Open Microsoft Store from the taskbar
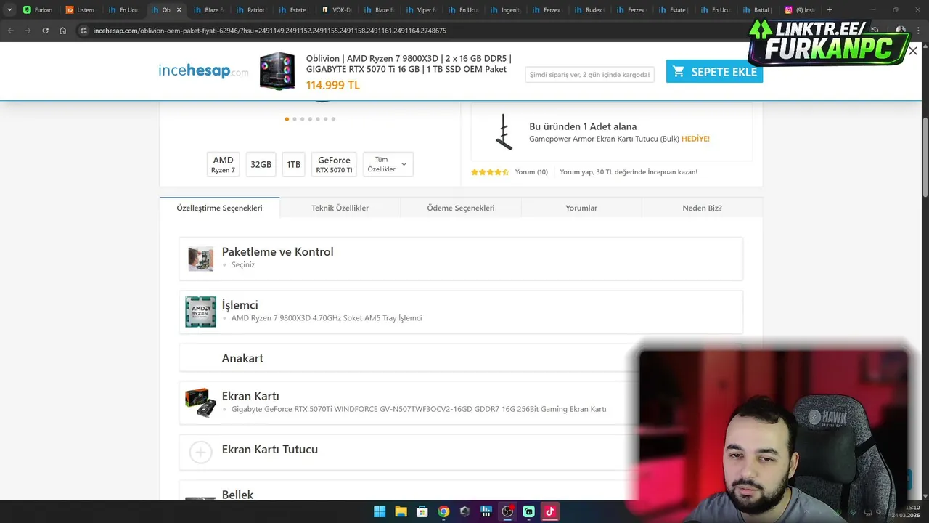Viewport: 929px width, 523px height. (x=422, y=511)
